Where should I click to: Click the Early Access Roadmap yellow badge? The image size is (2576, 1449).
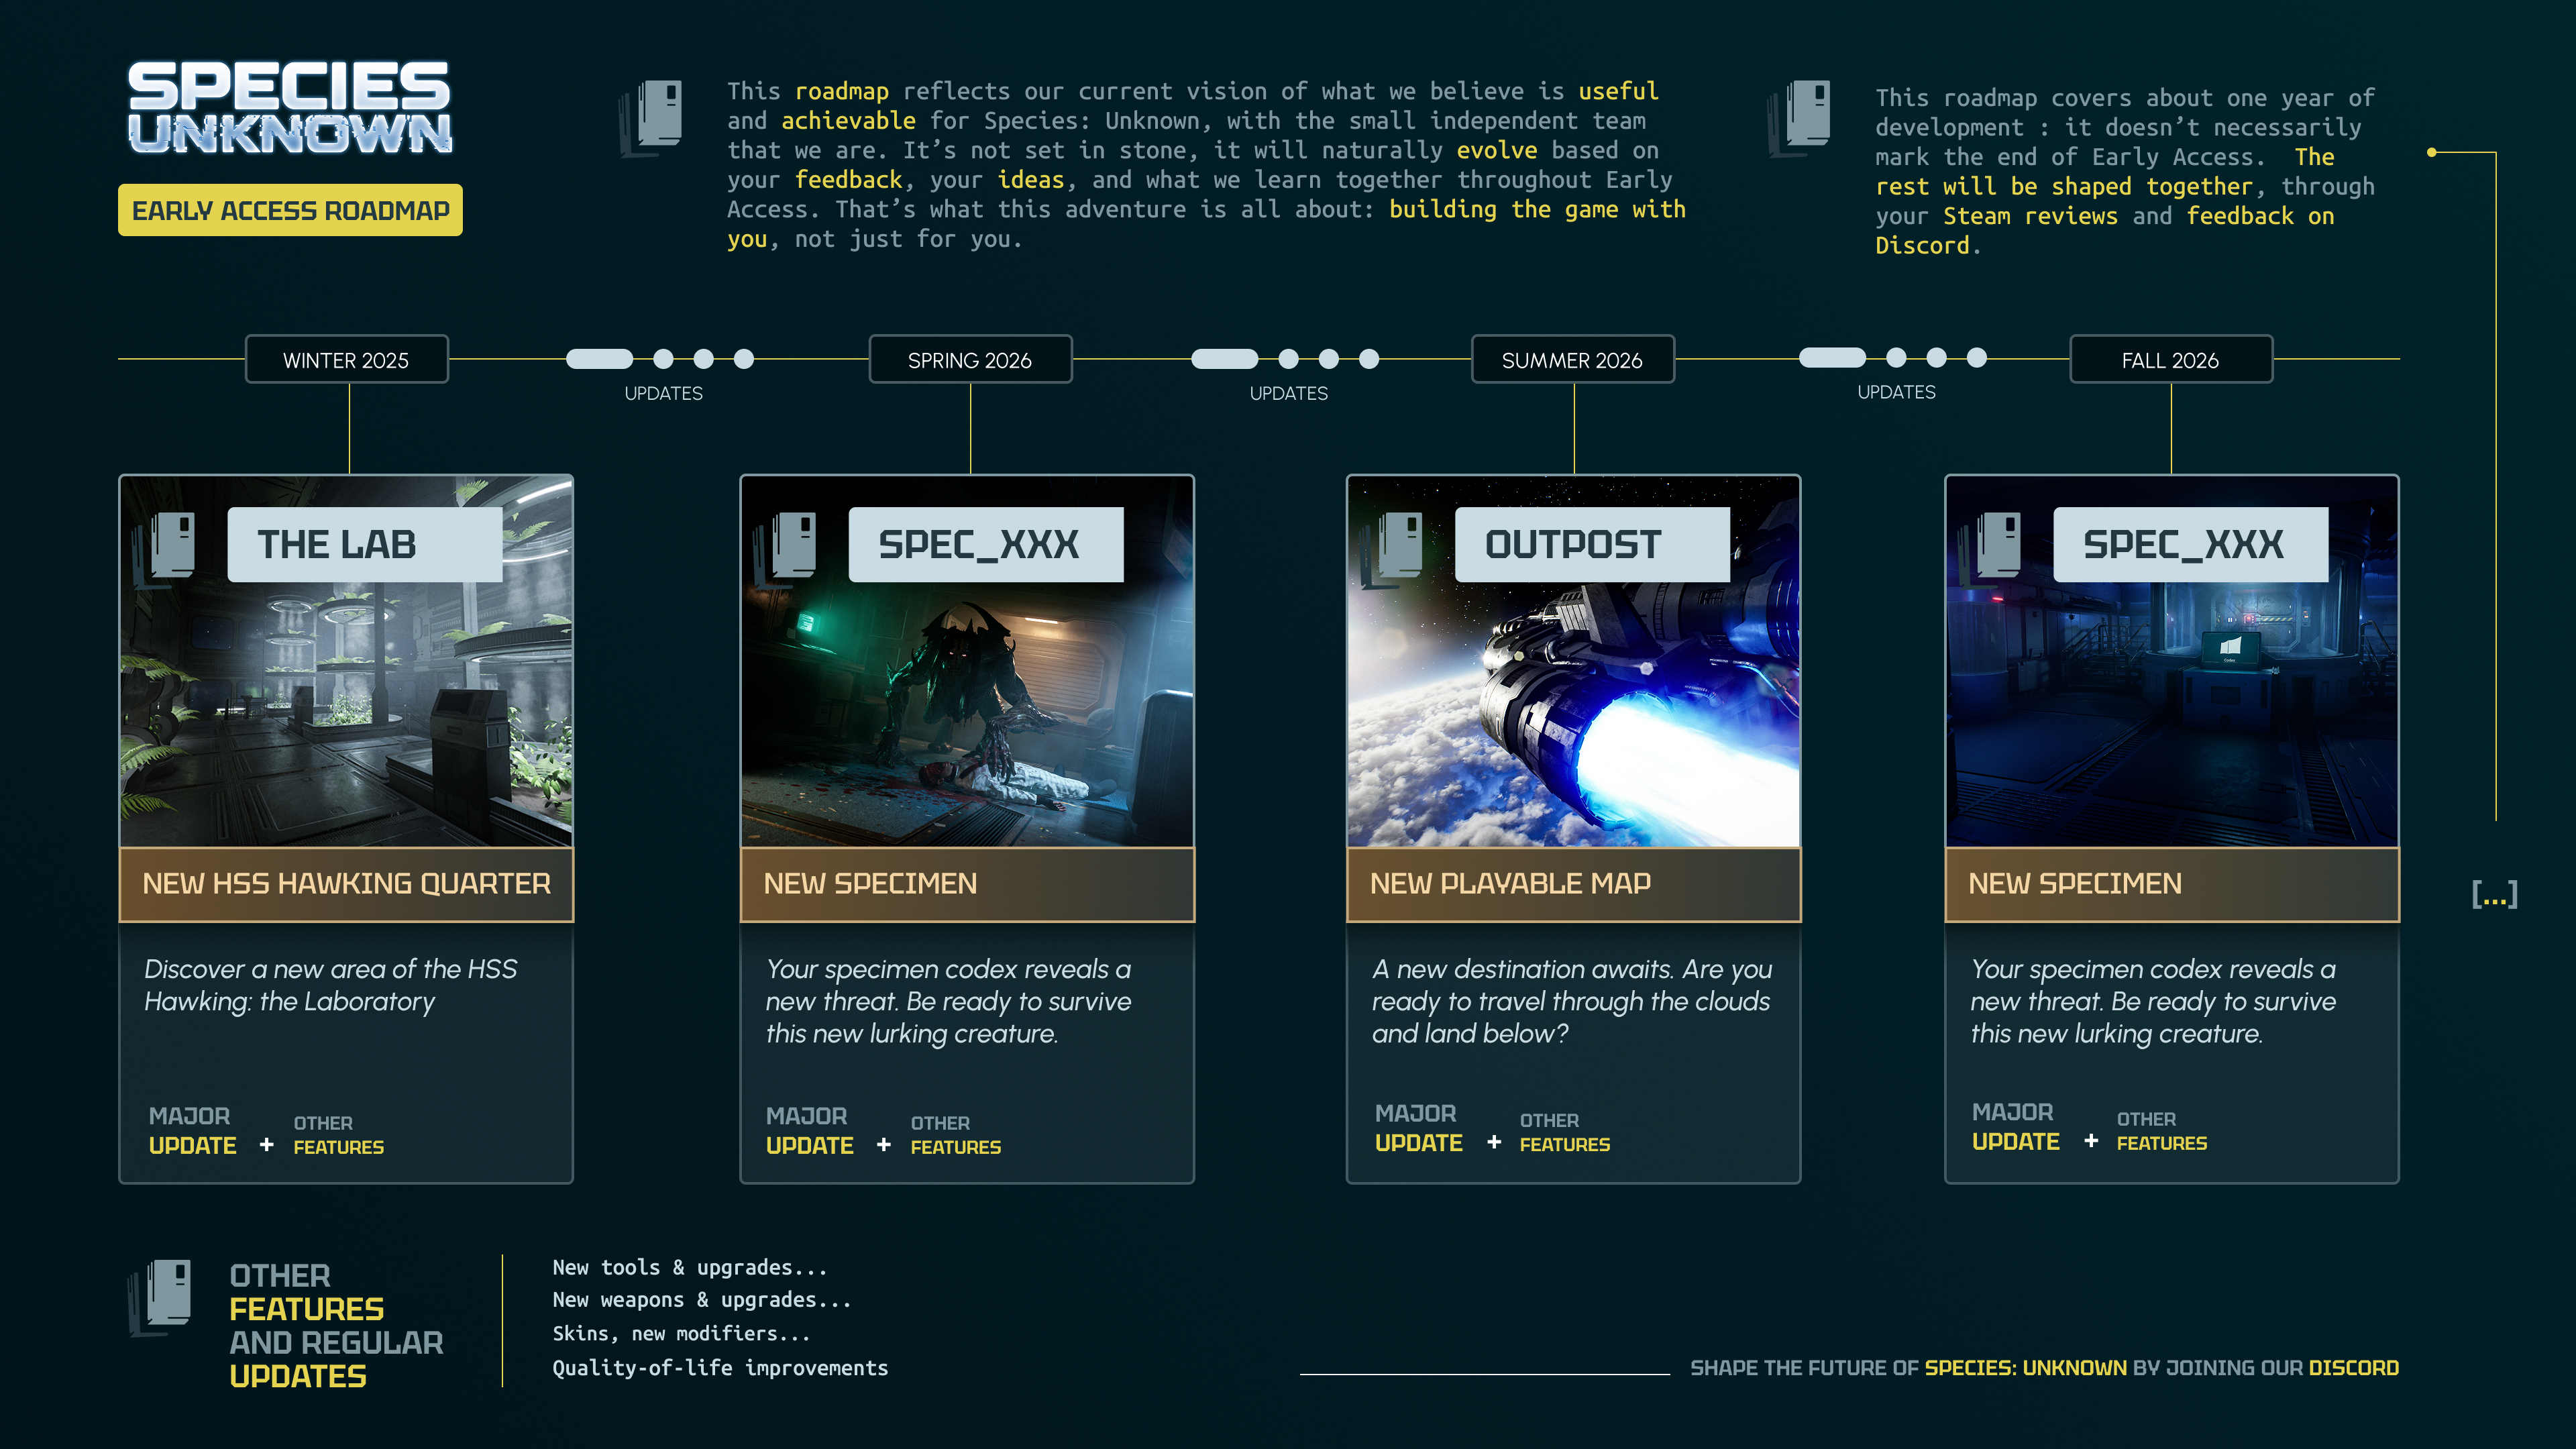pyautogui.click(x=290, y=210)
